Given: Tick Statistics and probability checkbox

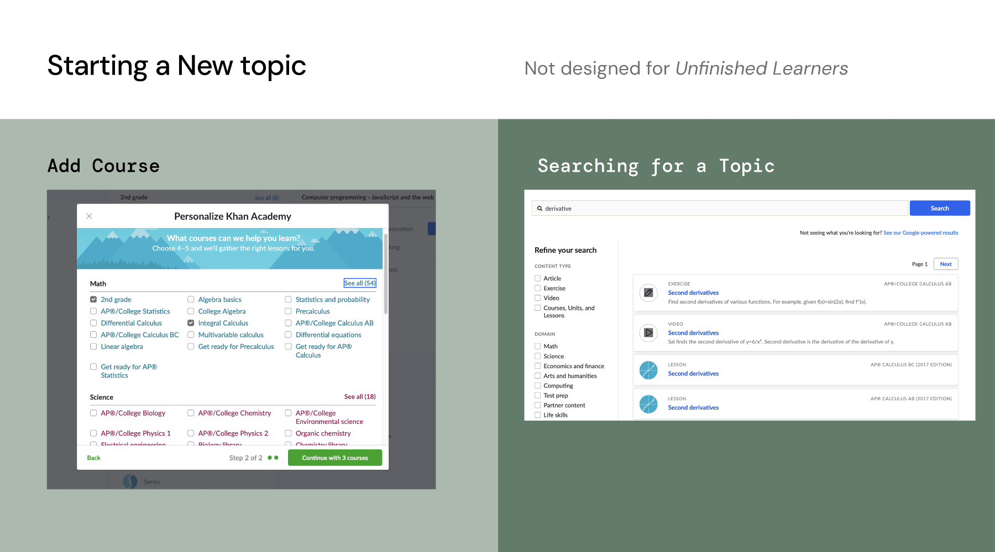Looking at the screenshot, I should 288,299.
